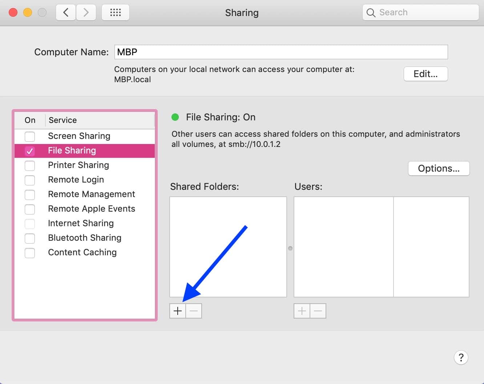This screenshot has width=484, height=384.
Task: Click the Computer Name field
Action: tap(281, 52)
